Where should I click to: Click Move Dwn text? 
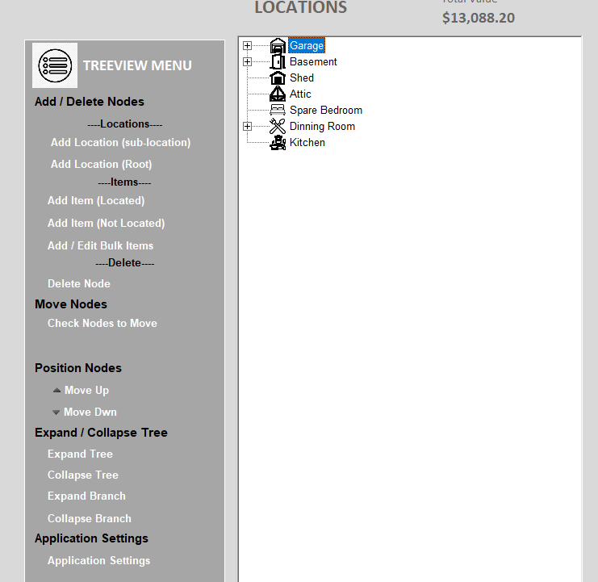[90, 412]
